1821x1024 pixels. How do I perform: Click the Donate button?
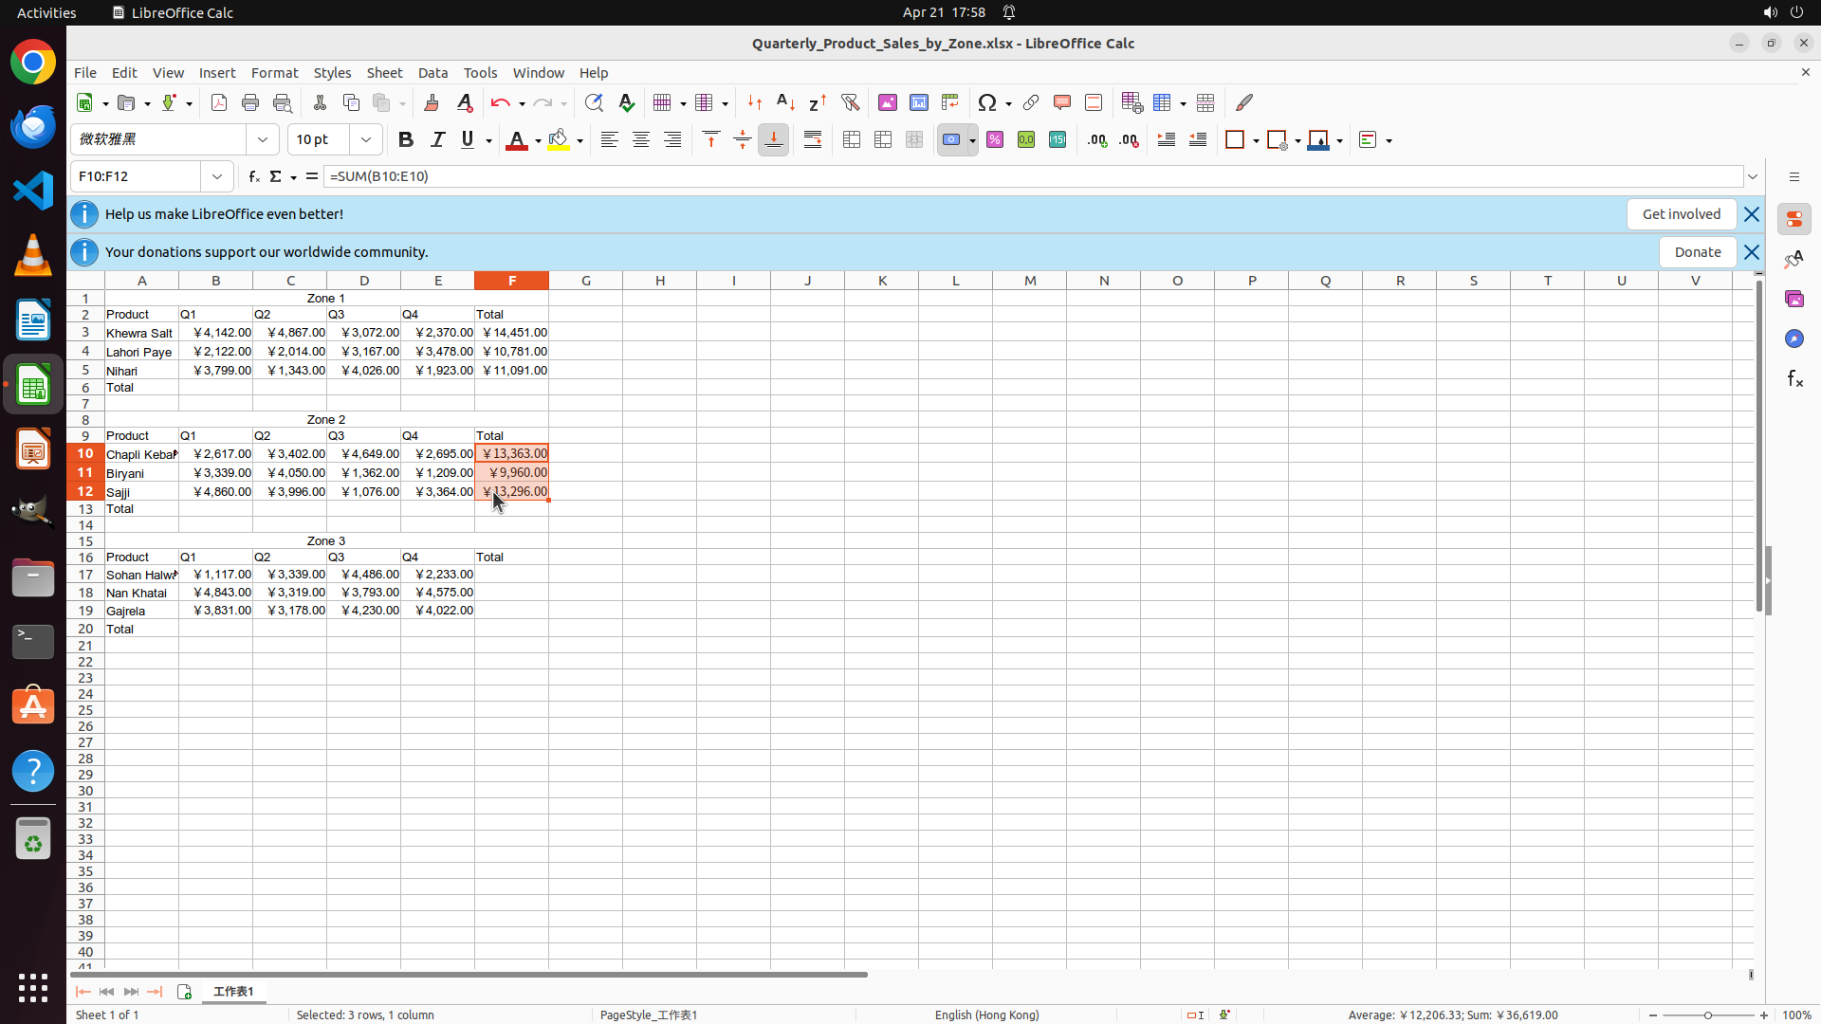[x=1697, y=252]
